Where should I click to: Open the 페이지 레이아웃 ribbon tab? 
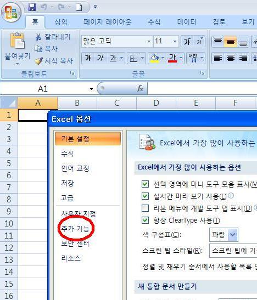click(x=108, y=22)
